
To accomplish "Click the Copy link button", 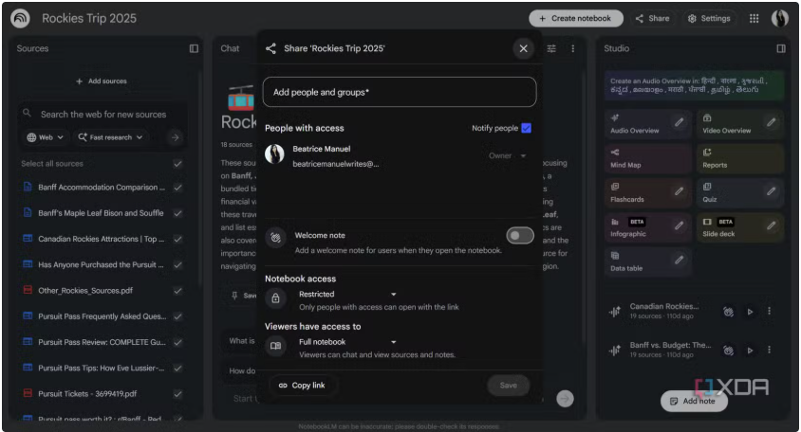I will click(x=301, y=386).
